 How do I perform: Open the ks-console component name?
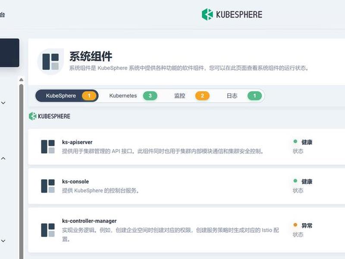(x=75, y=182)
